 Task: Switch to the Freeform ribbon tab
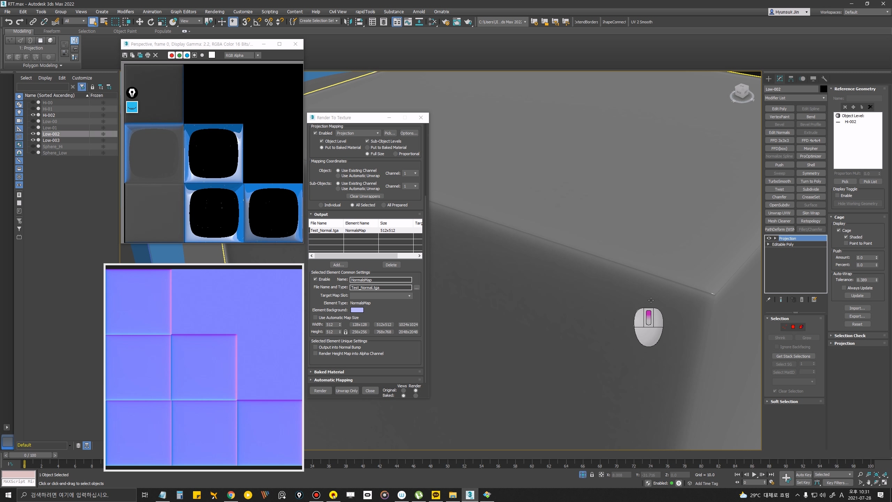[x=52, y=31]
